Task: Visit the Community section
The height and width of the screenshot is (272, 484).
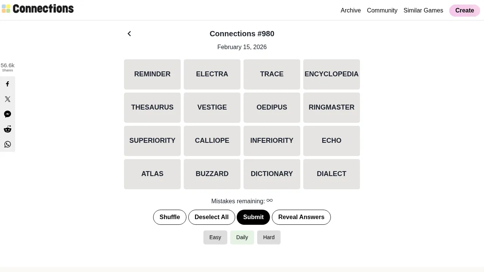Action: [382, 10]
